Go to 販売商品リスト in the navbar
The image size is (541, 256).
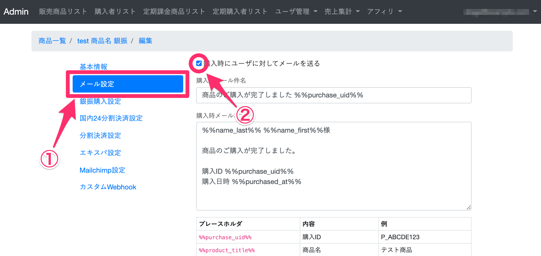tap(63, 11)
